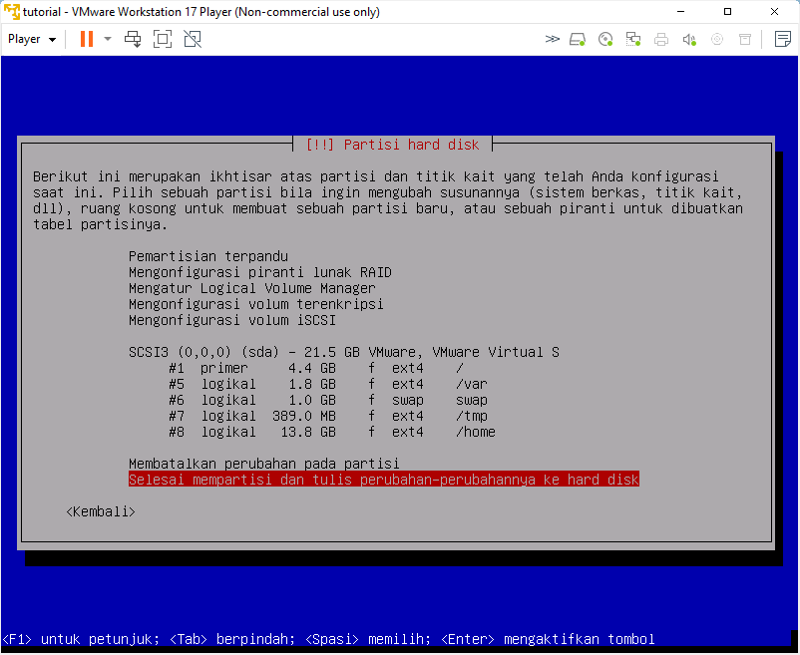Viewport: 800px width, 655px height.
Task: Select Pemartisian terpandu option
Action: point(208,256)
